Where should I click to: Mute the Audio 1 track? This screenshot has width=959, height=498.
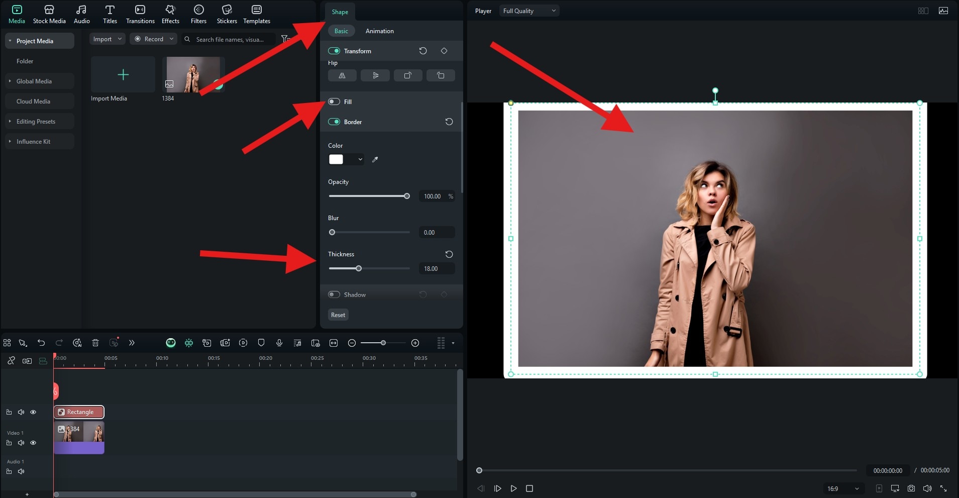tap(21, 472)
